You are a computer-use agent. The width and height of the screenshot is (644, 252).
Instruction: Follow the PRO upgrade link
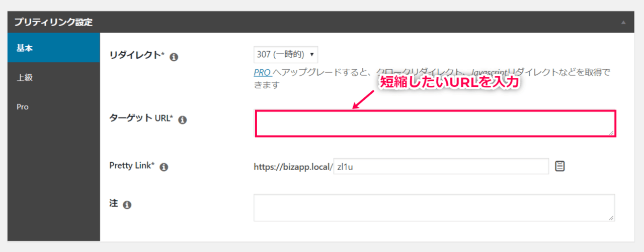pos(262,72)
